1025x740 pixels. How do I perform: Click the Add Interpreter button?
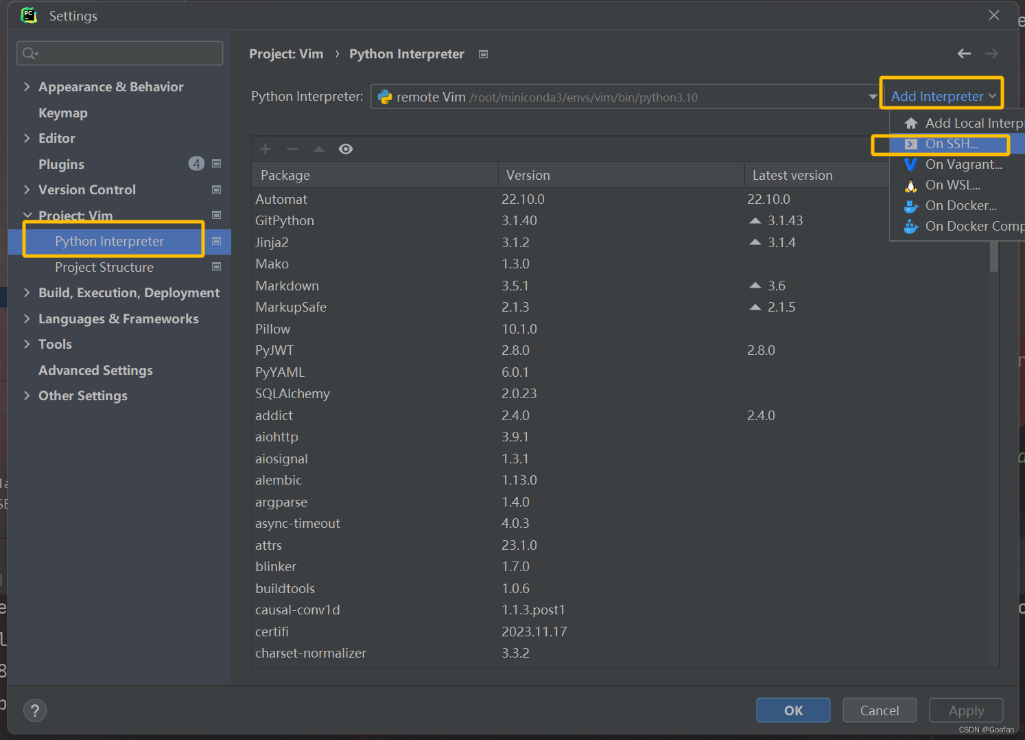(941, 95)
